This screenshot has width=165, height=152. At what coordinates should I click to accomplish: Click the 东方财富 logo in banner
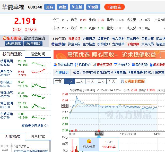[x=12, y=38]
